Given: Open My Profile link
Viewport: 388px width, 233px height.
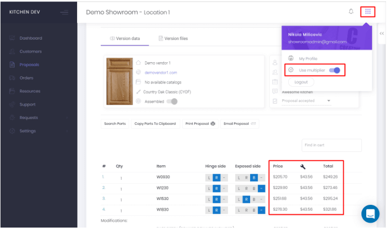Looking at the screenshot, I should click(308, 59).
